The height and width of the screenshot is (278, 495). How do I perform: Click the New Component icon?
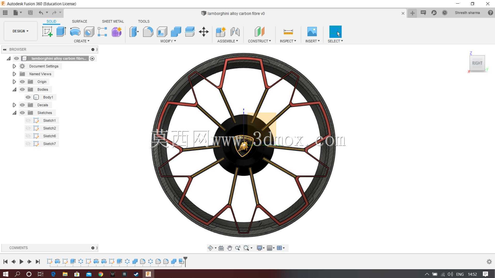click(221, 32)
